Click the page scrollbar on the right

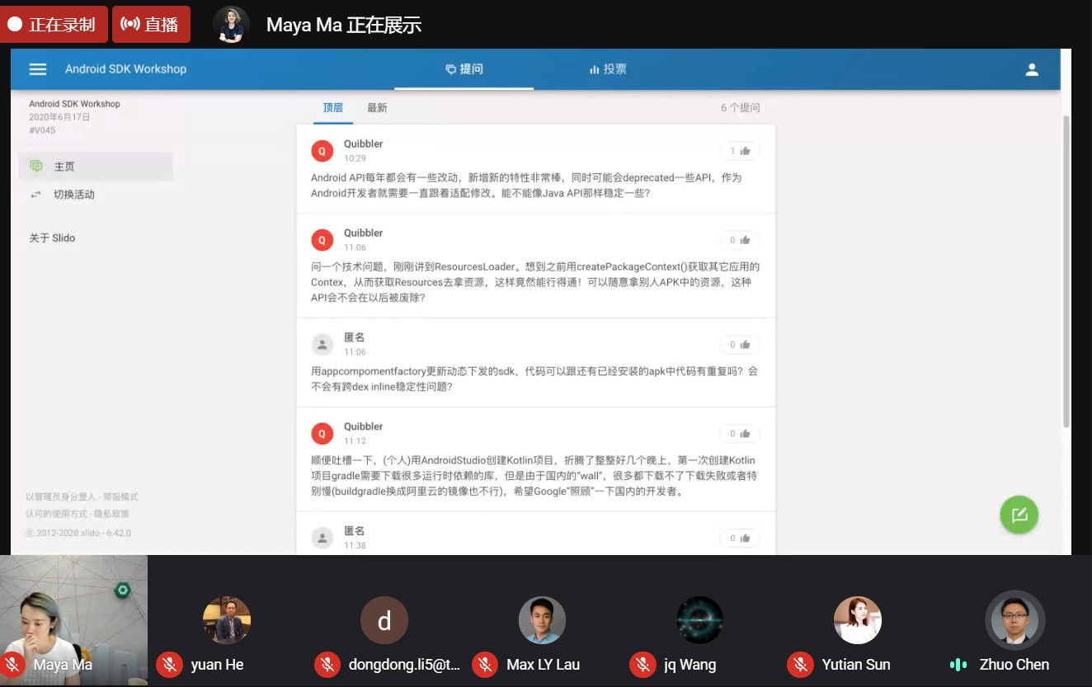click(1066, 272)
